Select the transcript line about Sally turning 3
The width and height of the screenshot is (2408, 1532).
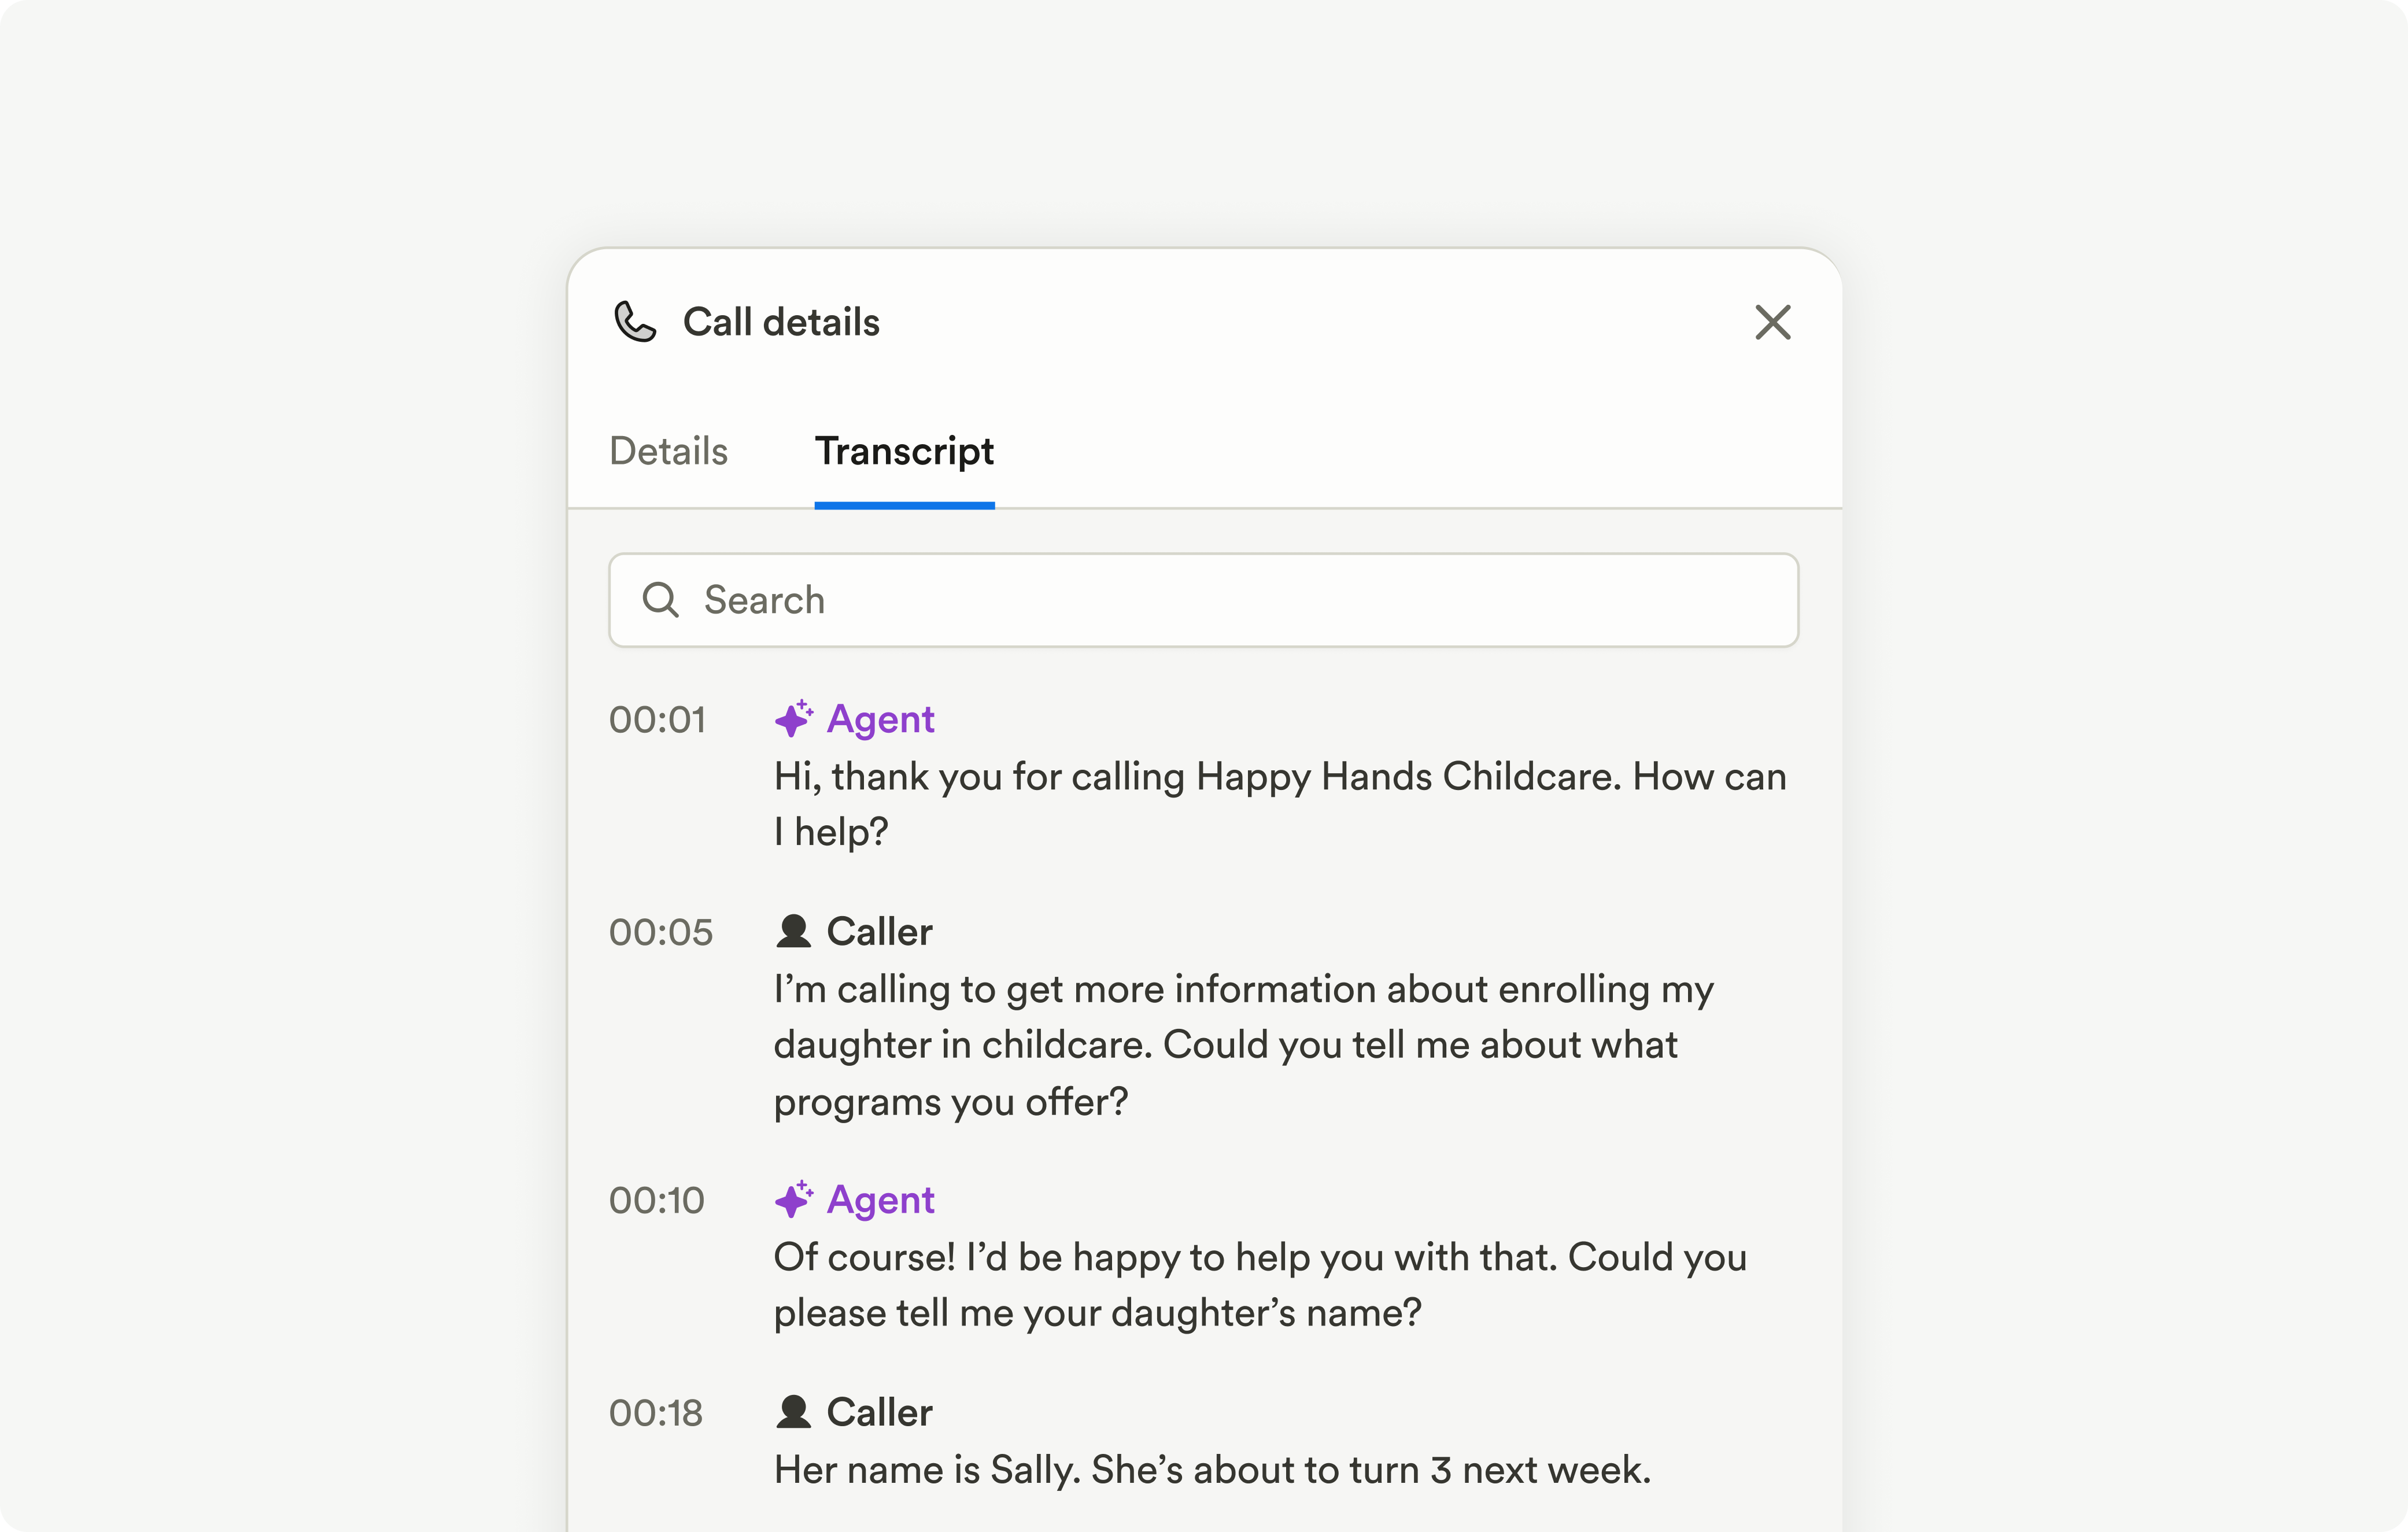tap(1212, 1469)
